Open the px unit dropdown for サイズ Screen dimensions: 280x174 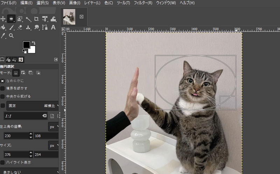(54, 146)
